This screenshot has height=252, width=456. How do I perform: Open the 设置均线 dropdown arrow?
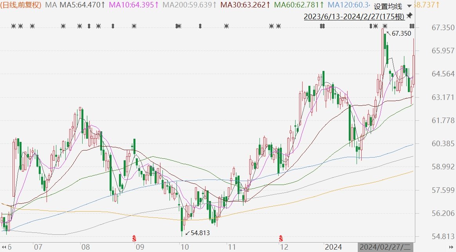(x=409, y=6)
